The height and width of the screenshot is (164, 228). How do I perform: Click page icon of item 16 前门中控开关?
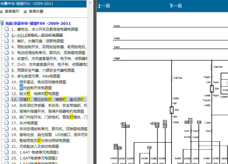pos(7,117)
